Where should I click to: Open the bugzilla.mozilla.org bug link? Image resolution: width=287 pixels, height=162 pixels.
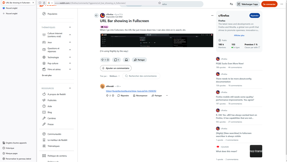pyautogui.click(x=131, y=91)
